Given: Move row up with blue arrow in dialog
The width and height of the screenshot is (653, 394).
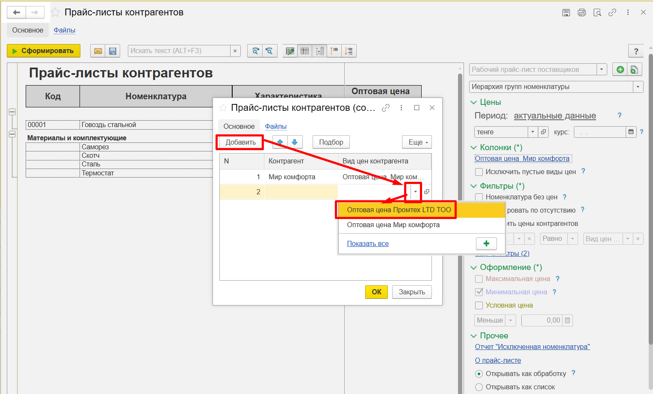Looking at the screenshot, I should click(280, 142).
